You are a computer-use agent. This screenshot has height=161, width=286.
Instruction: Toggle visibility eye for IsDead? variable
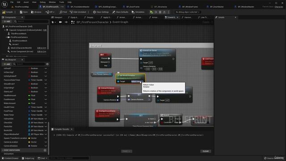pos(46,68)
